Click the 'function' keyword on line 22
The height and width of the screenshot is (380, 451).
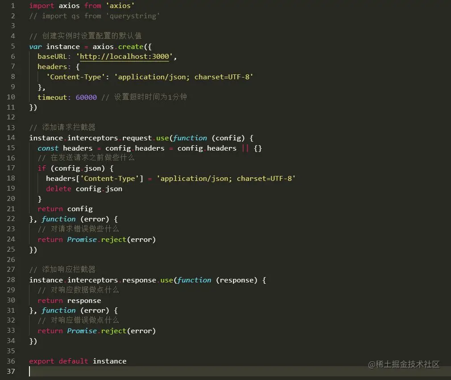(x=59, y=219)
